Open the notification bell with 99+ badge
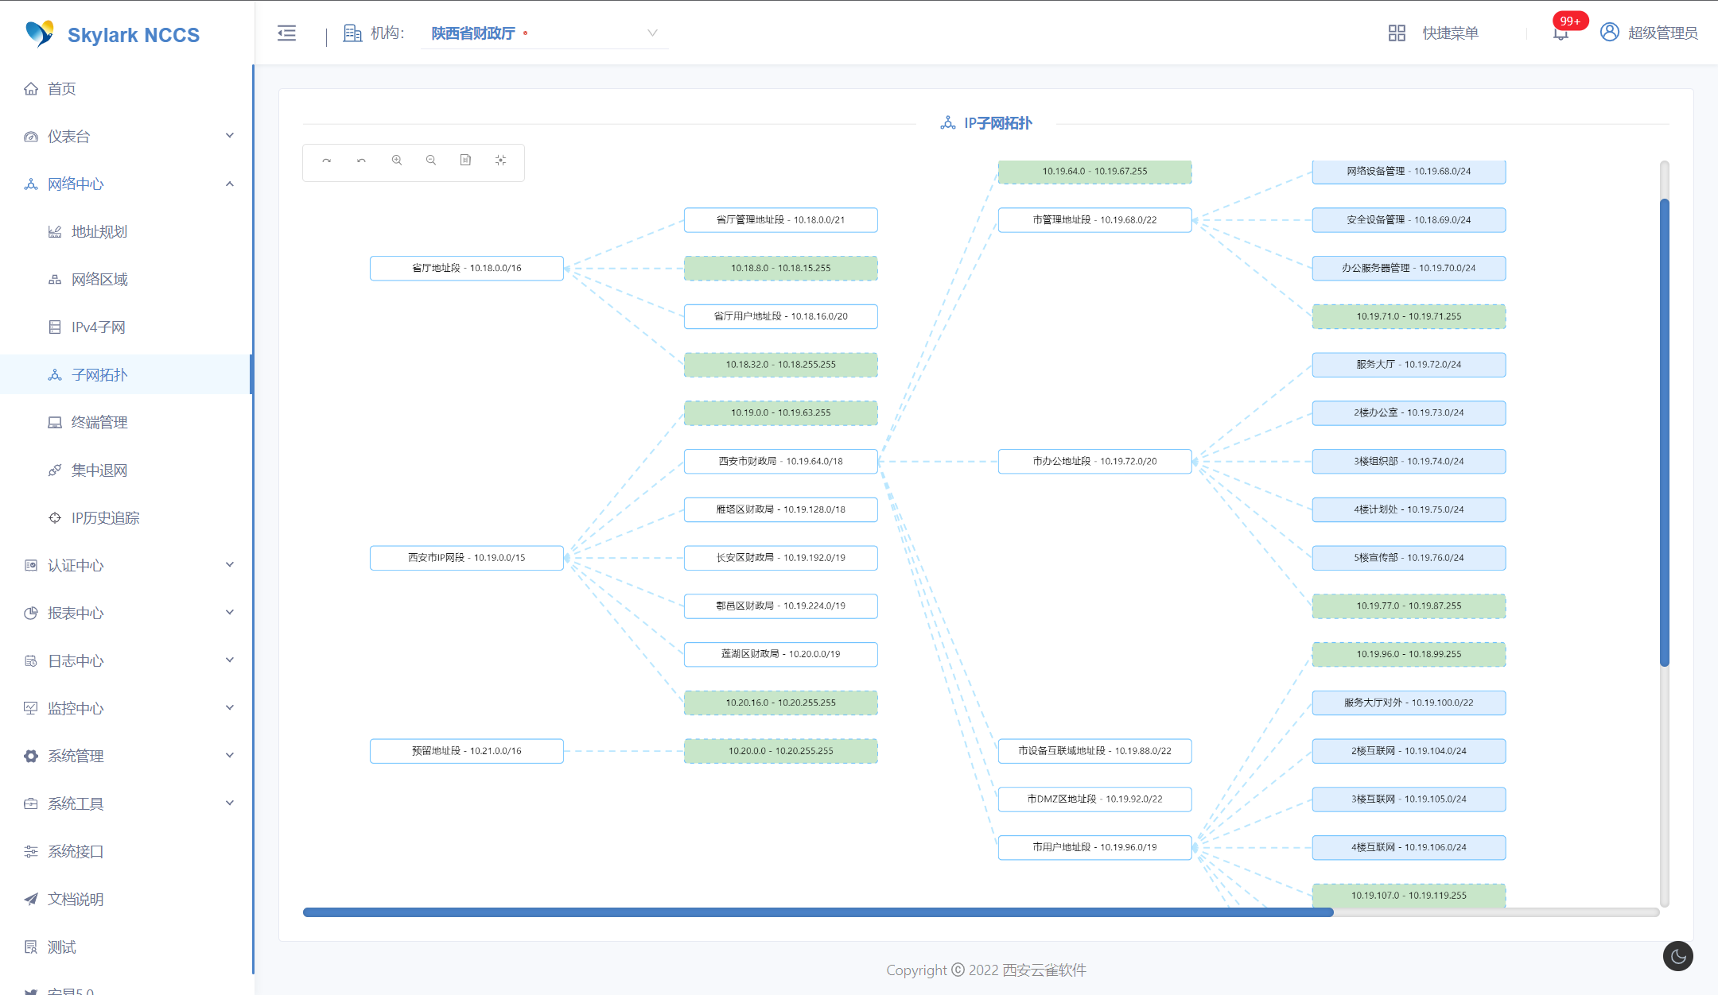This screenshot has width=1718, height=995. [x=1561, y=33]
